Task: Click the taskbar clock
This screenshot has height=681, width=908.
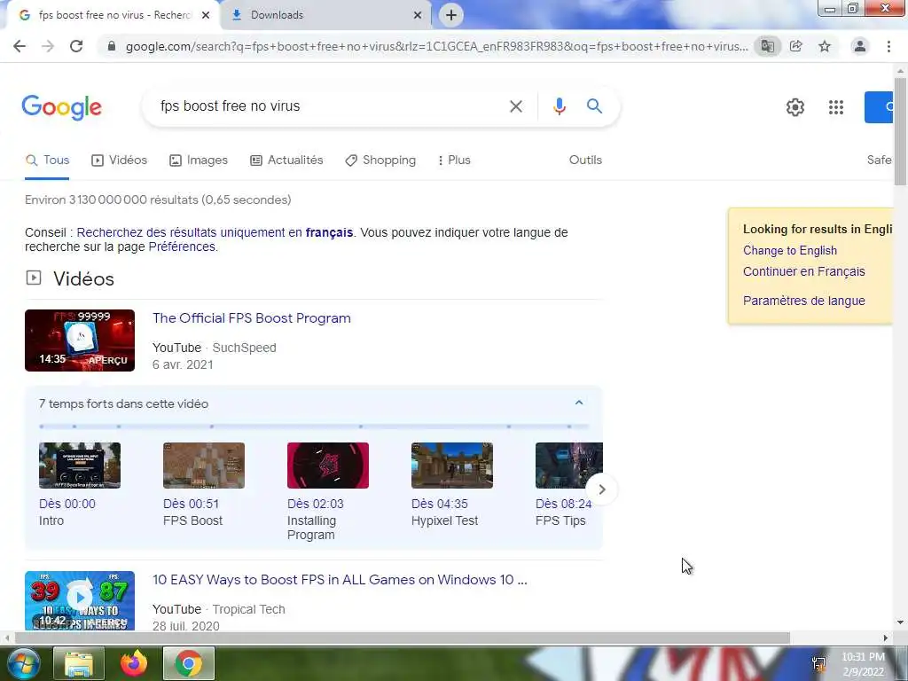Action: [x=864, y=664]
